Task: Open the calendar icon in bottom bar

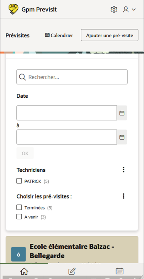Action: click(x=119, y=271)
